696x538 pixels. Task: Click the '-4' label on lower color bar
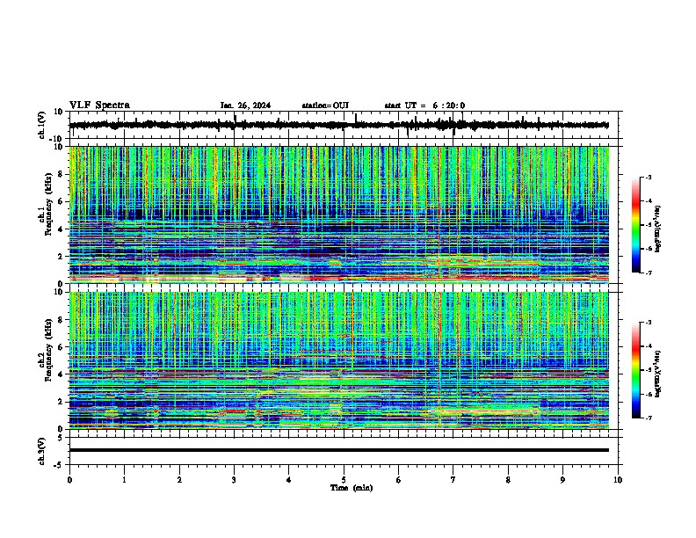(x=648, y=346)
